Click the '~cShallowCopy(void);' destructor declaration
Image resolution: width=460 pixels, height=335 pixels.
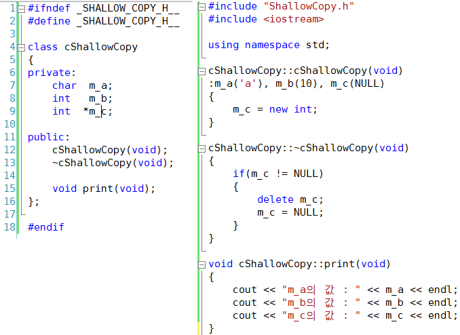[x=113, y=163]
